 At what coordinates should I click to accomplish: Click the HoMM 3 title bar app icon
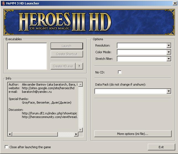(3, 3)
